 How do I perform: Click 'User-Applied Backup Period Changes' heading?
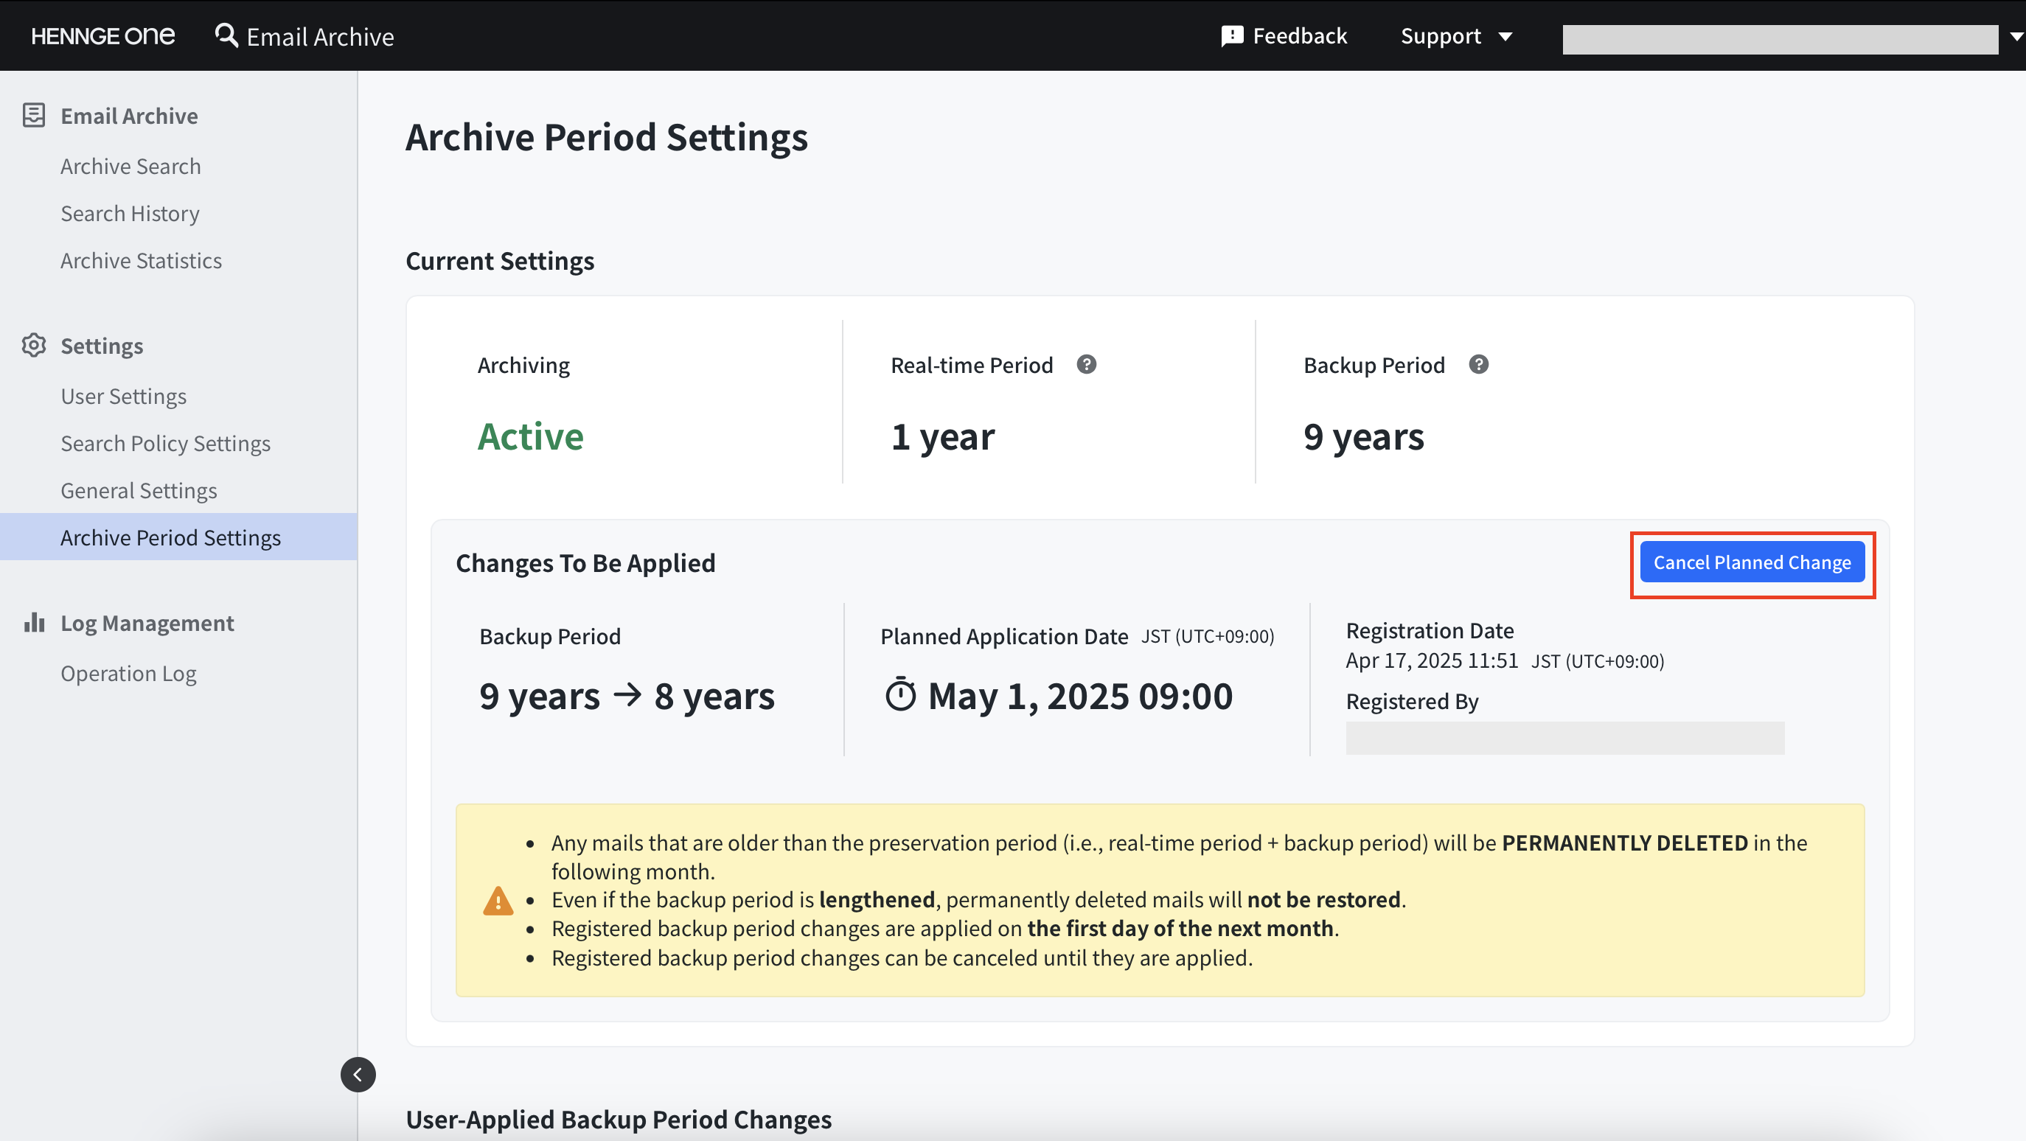click(x=618, y=1119)
